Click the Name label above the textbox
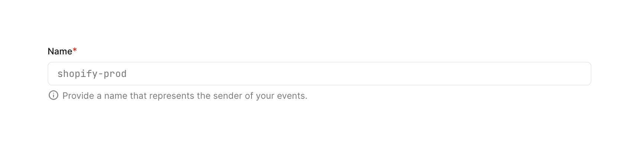639x148 pixels. click(60, 51)
